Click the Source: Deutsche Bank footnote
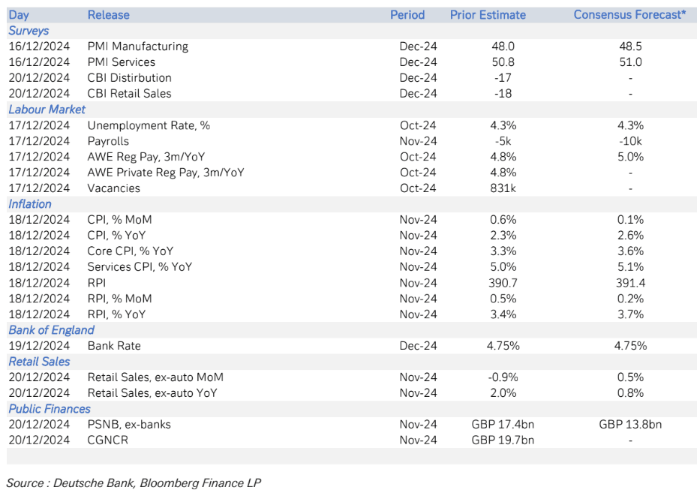 pyautogui.click(x=134, y=483)
